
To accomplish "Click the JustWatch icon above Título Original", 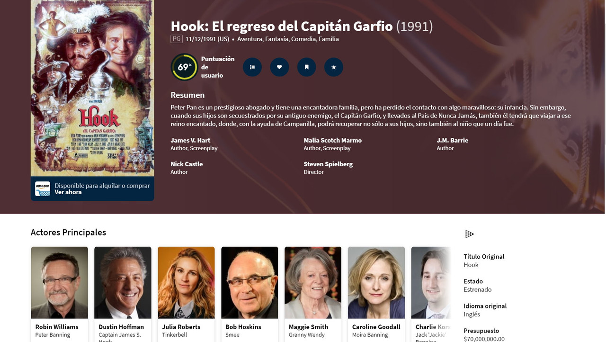I will tap(469, 234).
